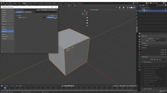Open Texture checker properties tab

139,70
